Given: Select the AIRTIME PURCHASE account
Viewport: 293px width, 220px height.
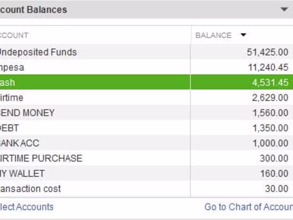Looking at the screenshot, I should point(41,158).
